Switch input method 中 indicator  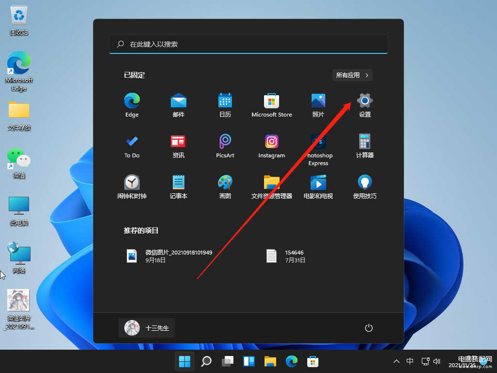(410, 361)
